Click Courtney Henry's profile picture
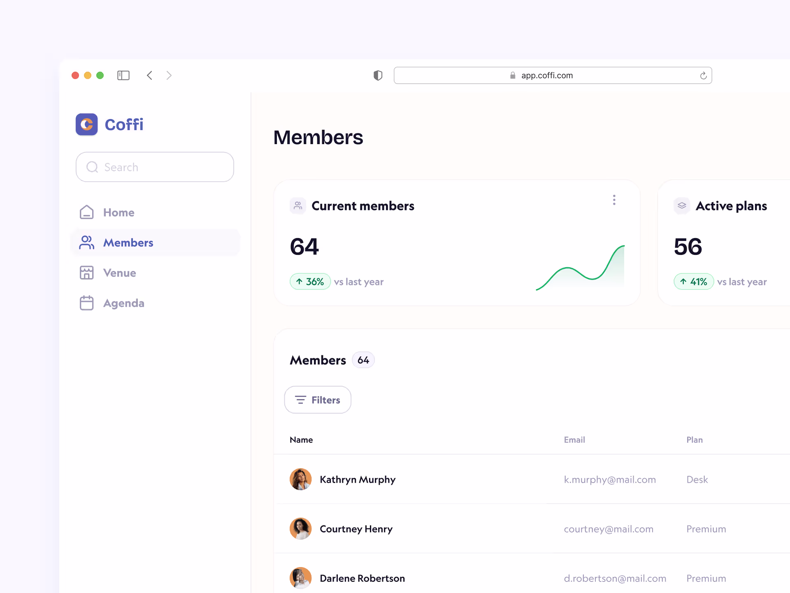790x593 pixels. (301, 529)
